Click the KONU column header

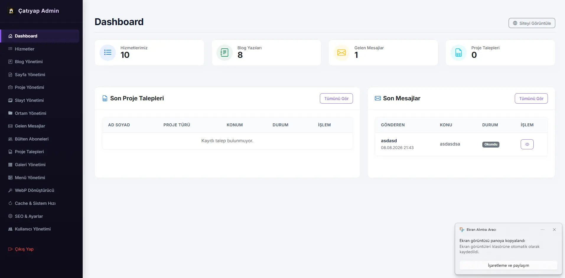[x=446, y=125]
